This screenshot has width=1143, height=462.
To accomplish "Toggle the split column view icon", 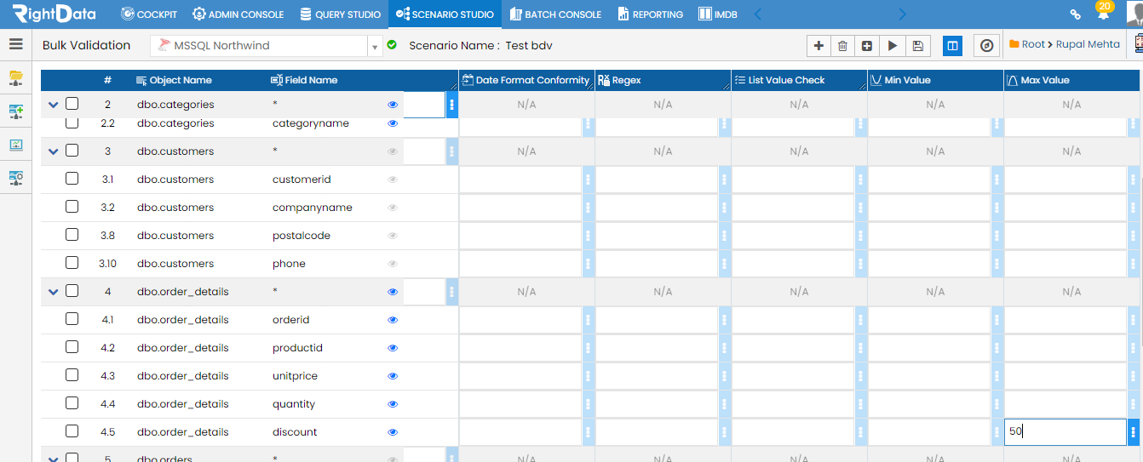I will point(953,46).
